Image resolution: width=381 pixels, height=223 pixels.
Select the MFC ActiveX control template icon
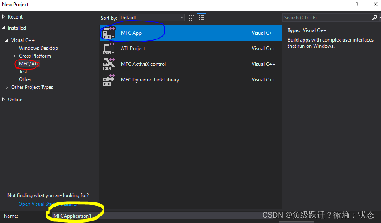click(109, 64)
